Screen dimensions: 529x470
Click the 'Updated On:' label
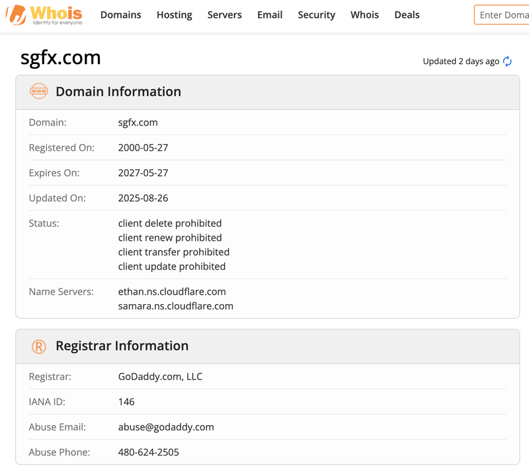tap(57, 198)
